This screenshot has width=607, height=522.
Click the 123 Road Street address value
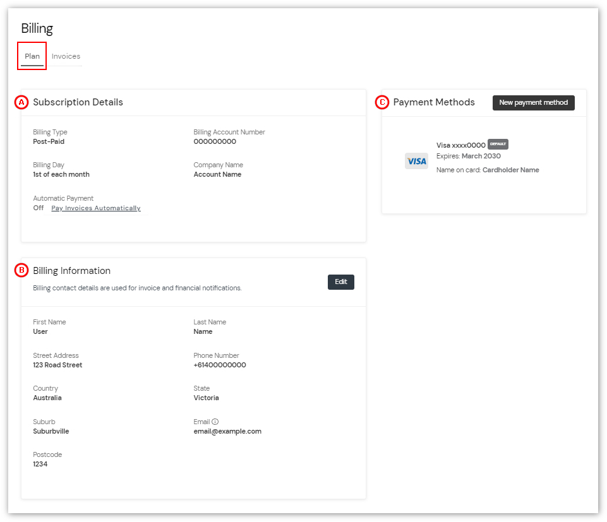tap(57, 365)
